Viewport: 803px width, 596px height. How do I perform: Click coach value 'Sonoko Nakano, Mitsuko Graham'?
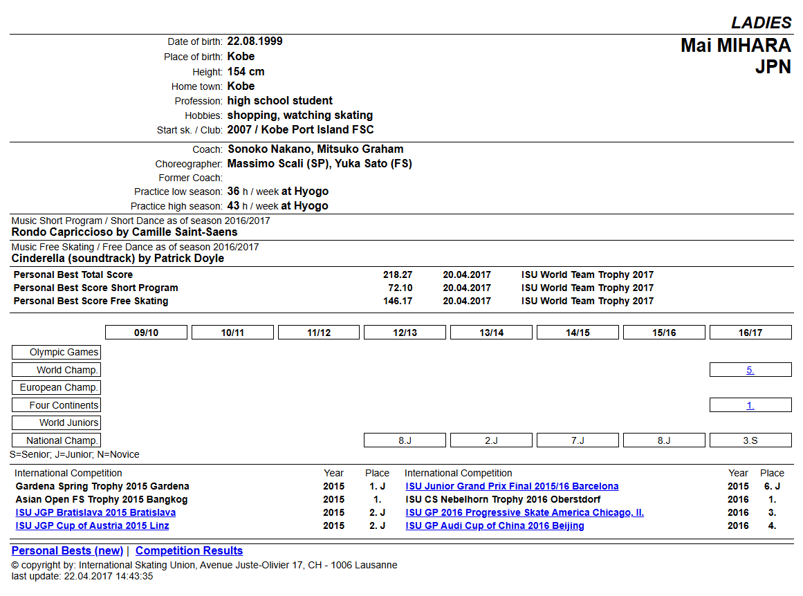click(x=315, y=149)
